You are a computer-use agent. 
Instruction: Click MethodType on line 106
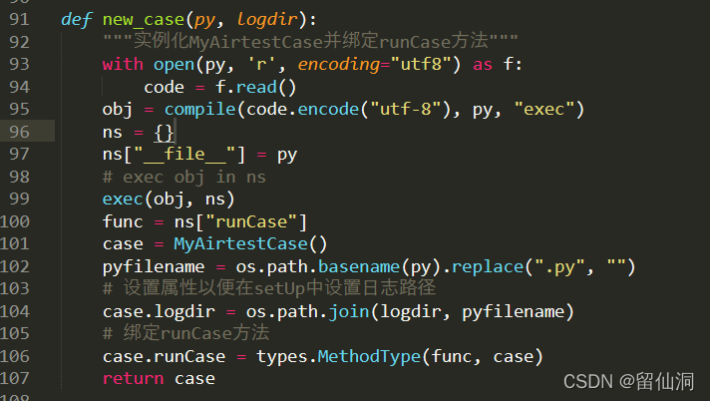[x=369, y=356]
